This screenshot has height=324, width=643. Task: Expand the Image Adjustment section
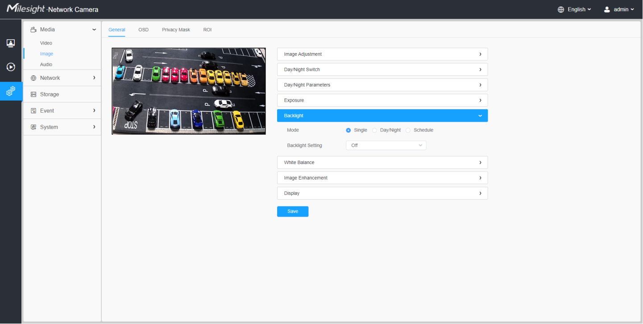(x=382, y=54)
